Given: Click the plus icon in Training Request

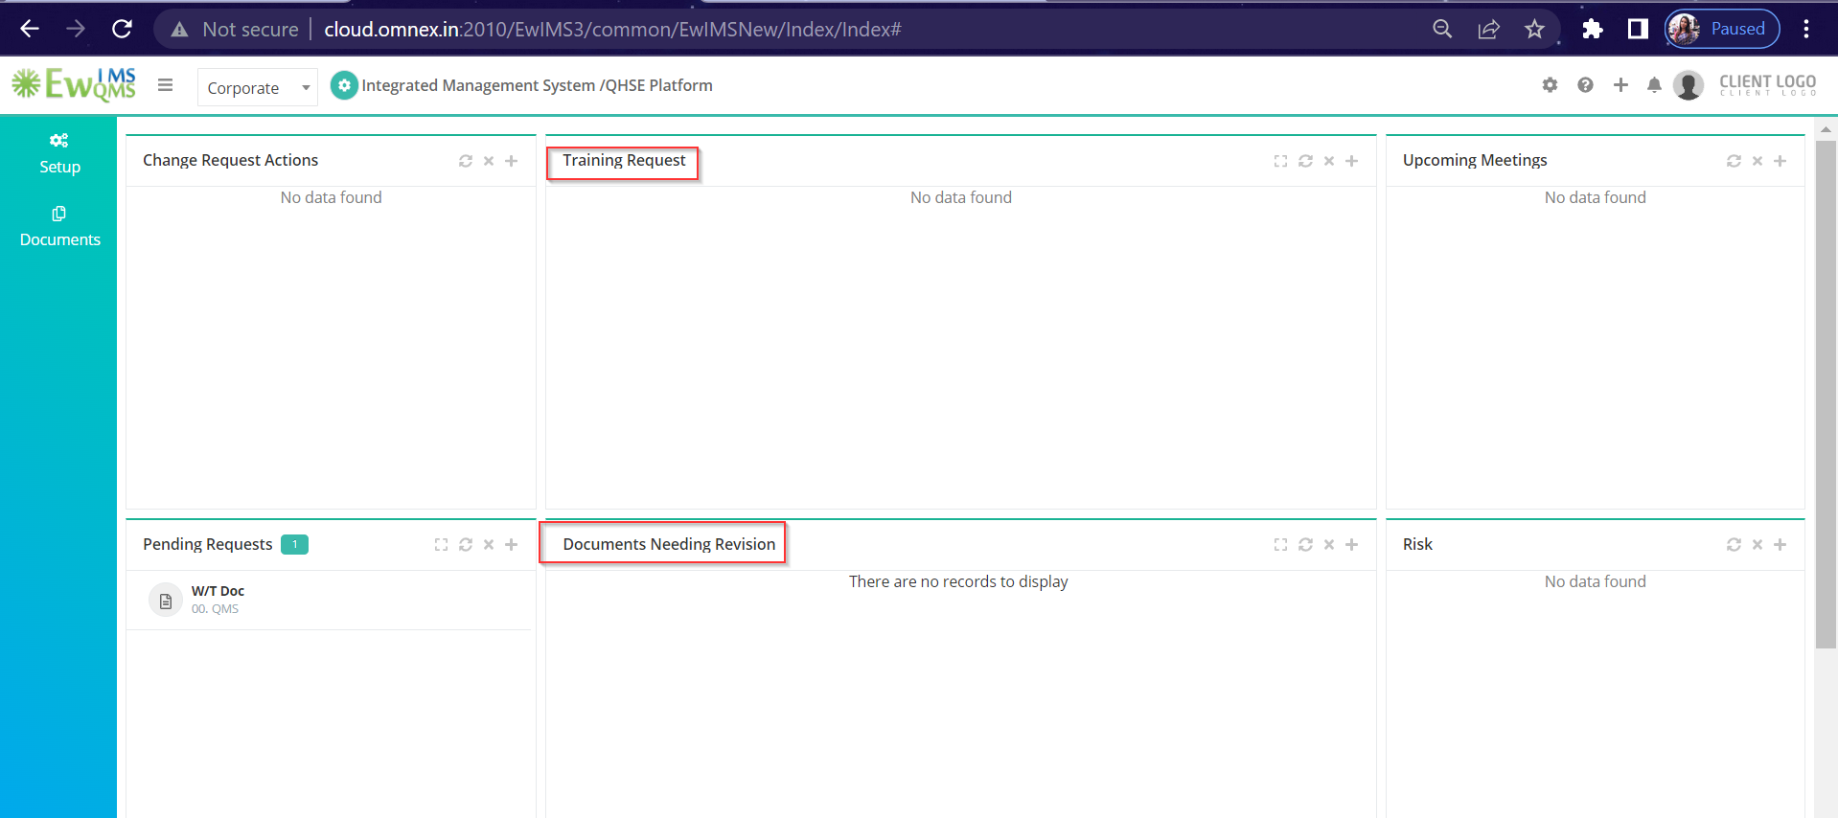Looking at the screenshot, I should point(1352,161).
